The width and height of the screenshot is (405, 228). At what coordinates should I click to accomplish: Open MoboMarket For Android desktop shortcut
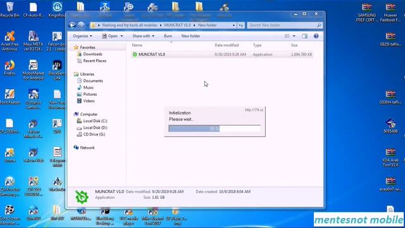coord(34,70)
